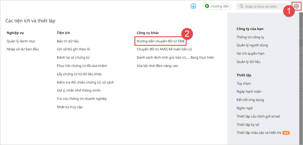Click Xóa bộ nhớ đệm nâng cao
Screen dimensions: 303x145
(x=157, y=66)
